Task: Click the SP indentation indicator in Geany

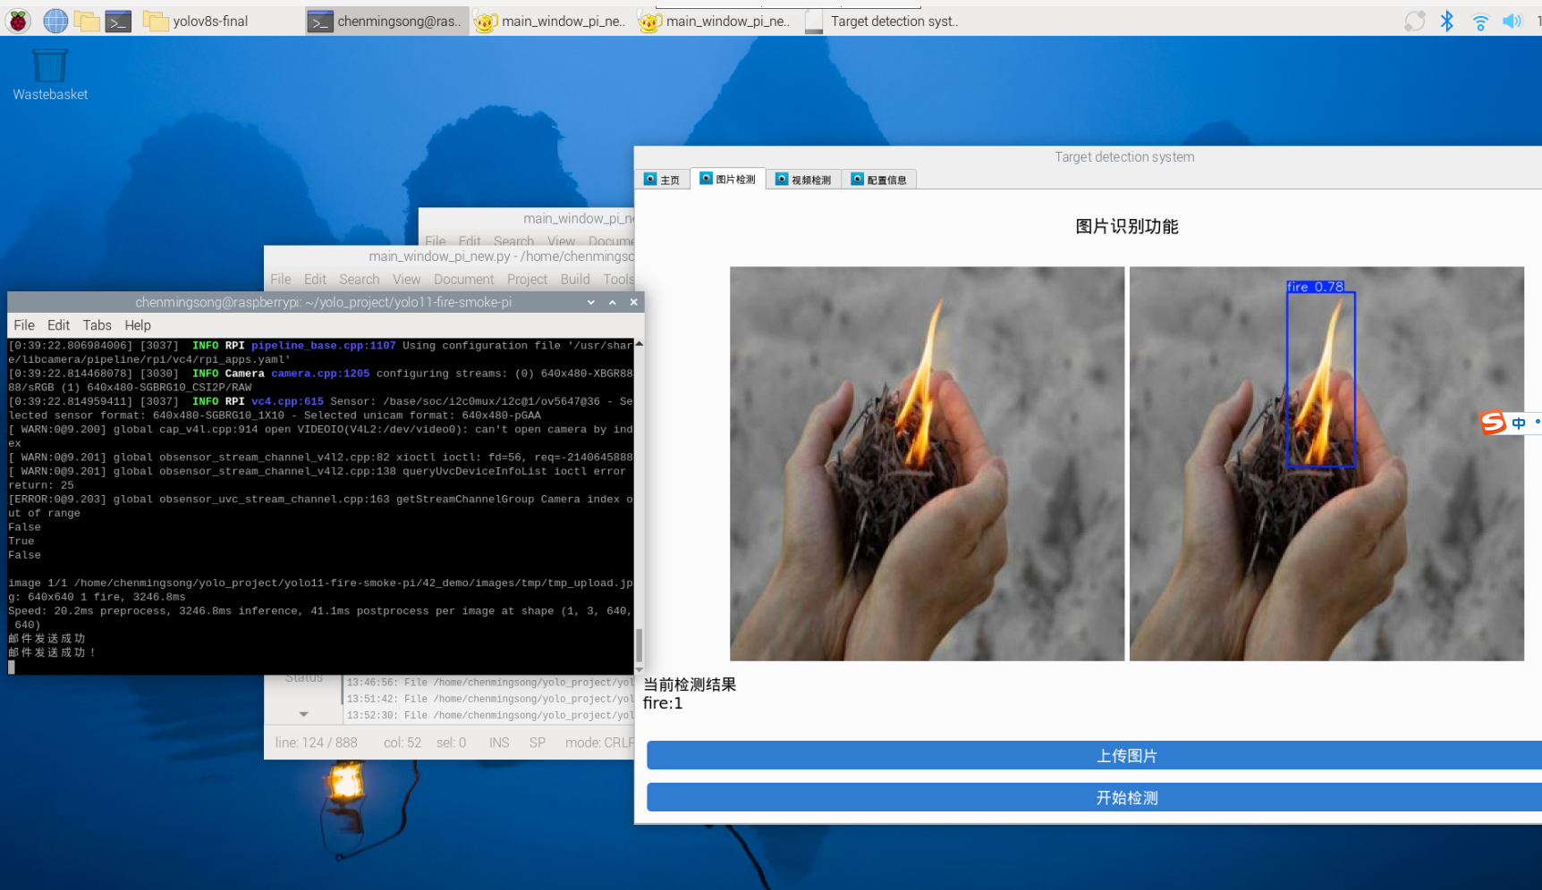Action: (538, 743)
